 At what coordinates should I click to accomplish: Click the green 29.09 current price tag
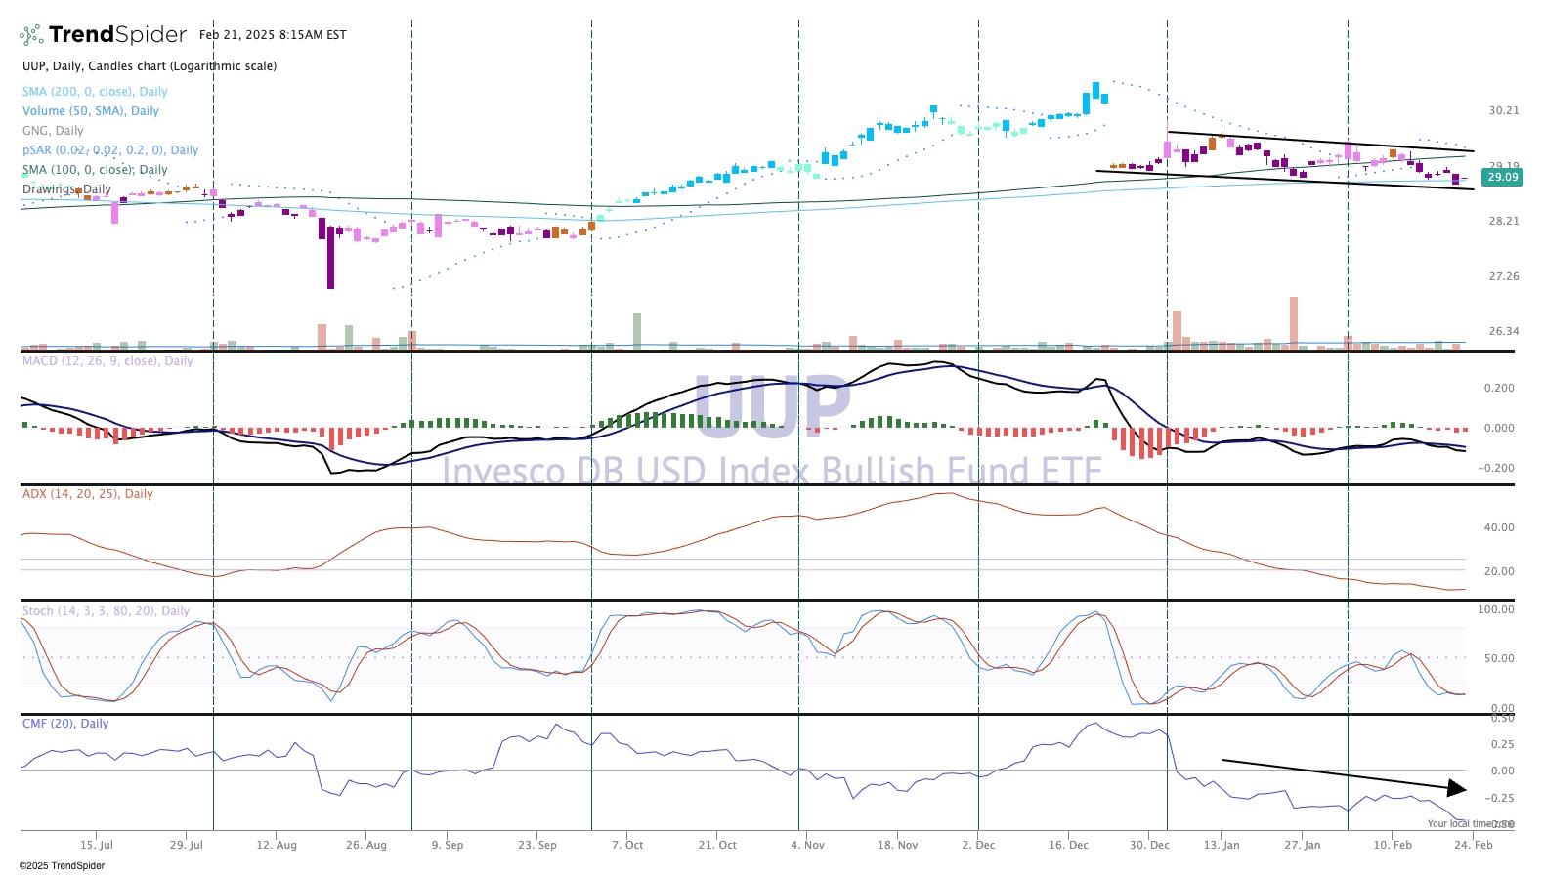pyautogui.click(x=1502, y=177)
